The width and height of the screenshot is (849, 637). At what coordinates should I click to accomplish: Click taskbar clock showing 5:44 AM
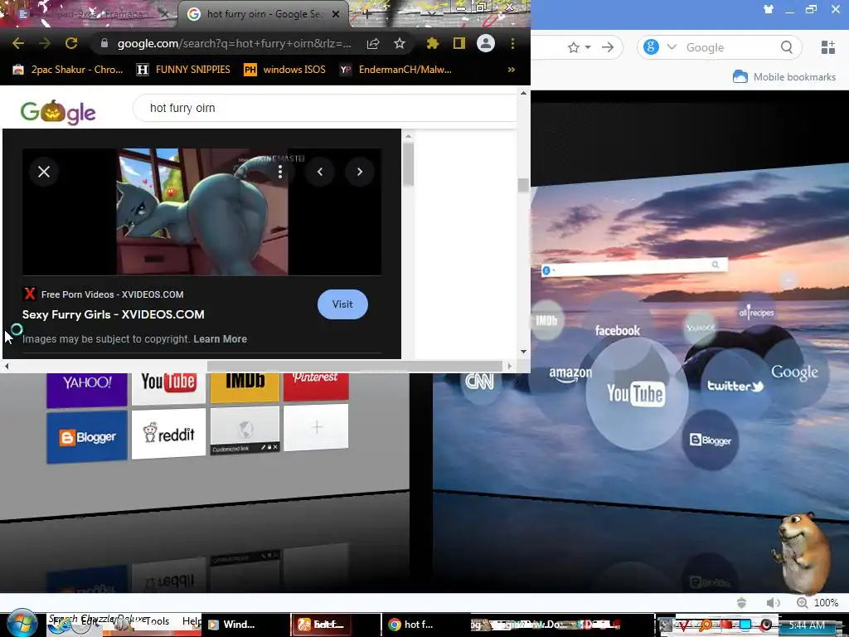(807, 625)
